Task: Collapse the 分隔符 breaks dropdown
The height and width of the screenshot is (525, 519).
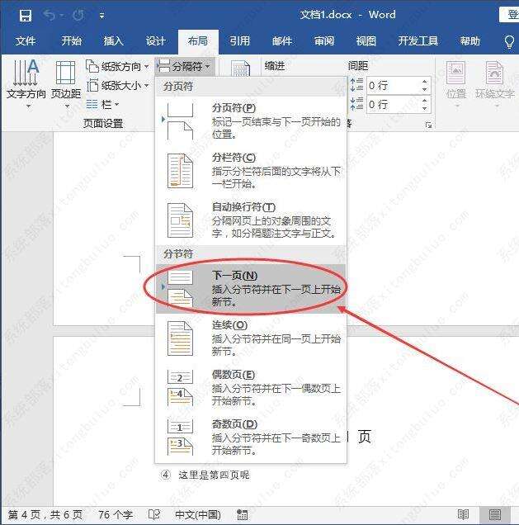Action: [x=184, y=66]
